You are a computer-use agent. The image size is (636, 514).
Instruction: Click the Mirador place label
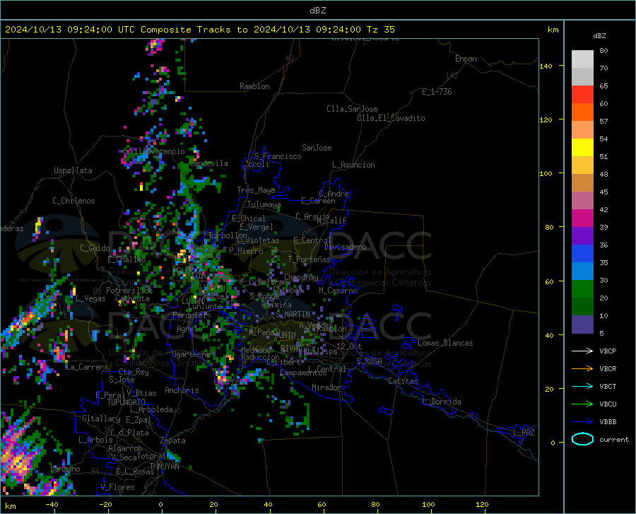(x=326, y=387)
